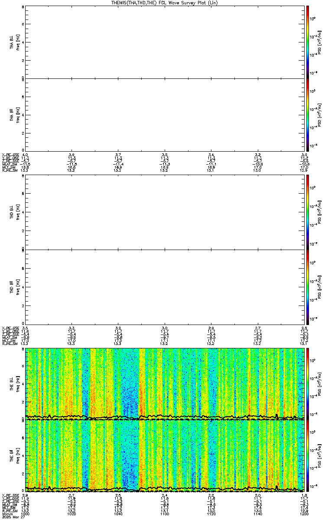This screenshot has width=325, height=520.
Task: Click the 1200 time tick label
Action: tap(304, 514)
